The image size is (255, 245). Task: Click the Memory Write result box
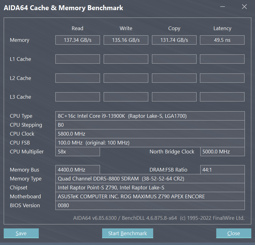pos(126,40)
